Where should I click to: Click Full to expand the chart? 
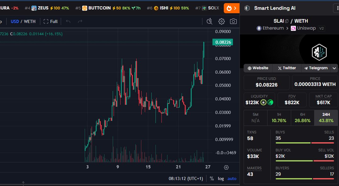[x=53, y=21]
